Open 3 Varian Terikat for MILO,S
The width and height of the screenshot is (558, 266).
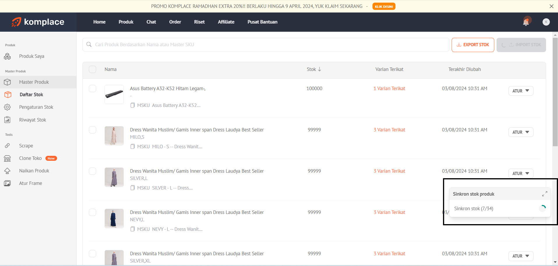[389, 130]
